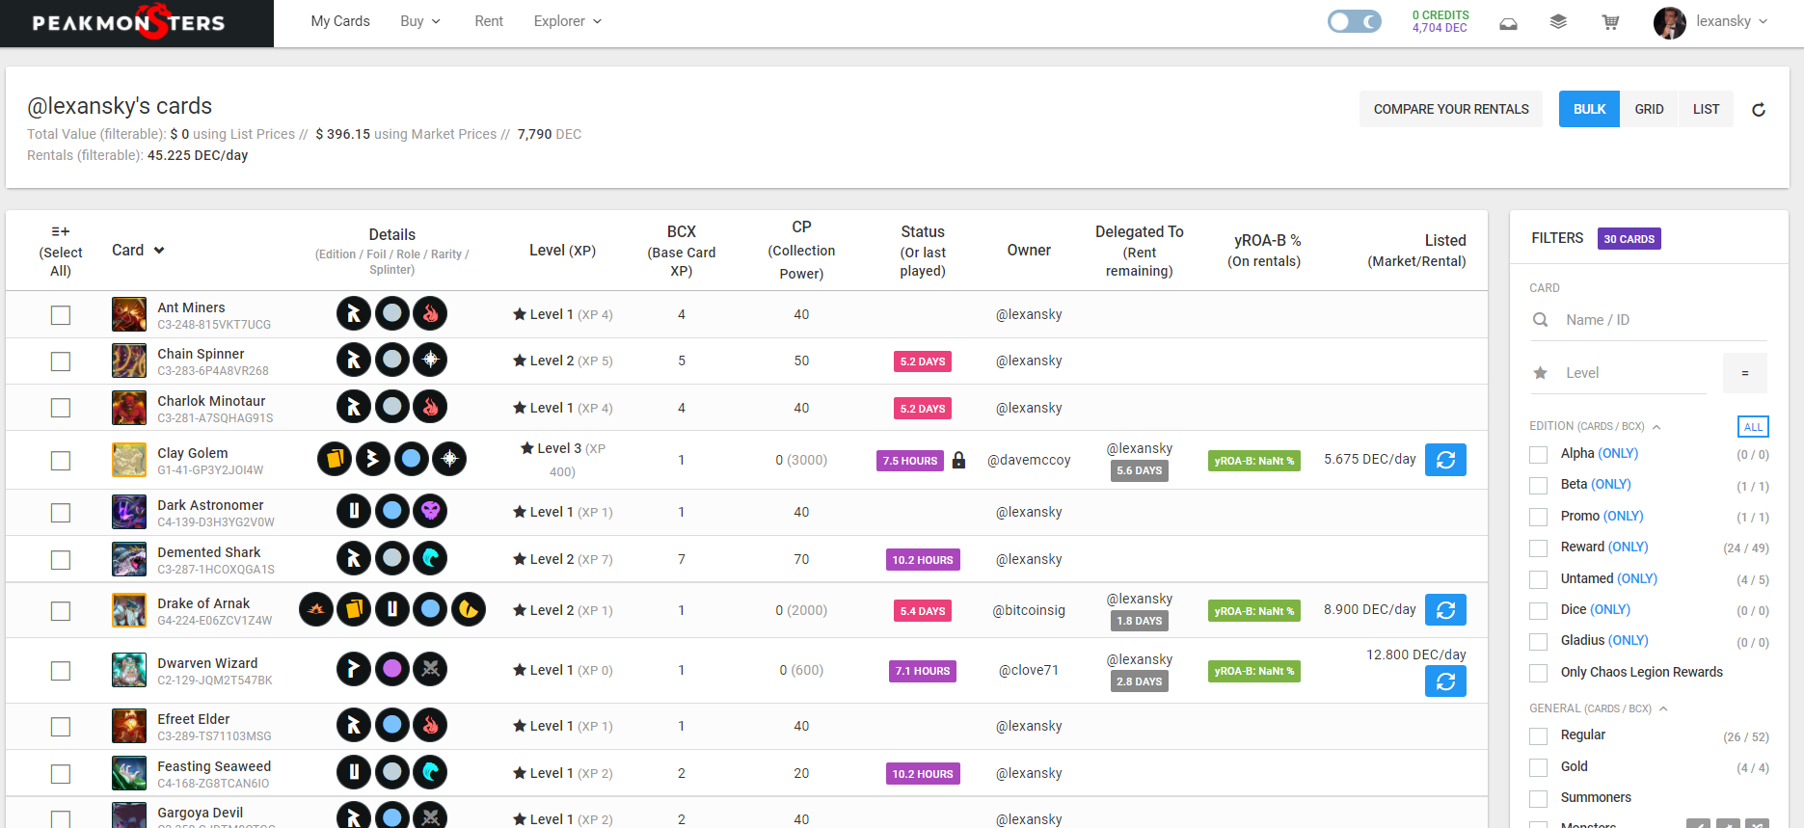Select the Dwarven Wizard row checkbox
1804x828 pixels.
tap(61, 671)
